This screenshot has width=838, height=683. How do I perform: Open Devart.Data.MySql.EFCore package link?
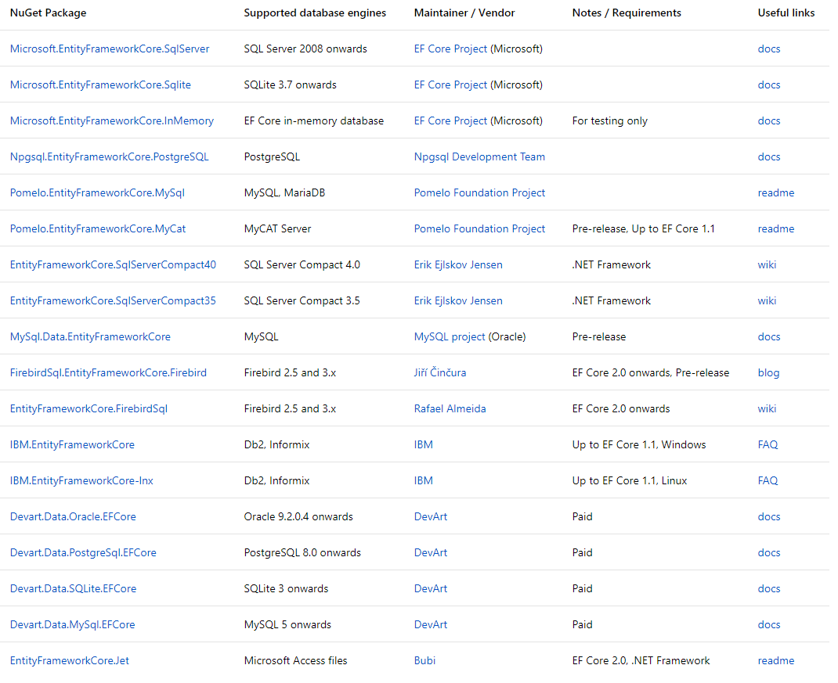pos(73,624)
